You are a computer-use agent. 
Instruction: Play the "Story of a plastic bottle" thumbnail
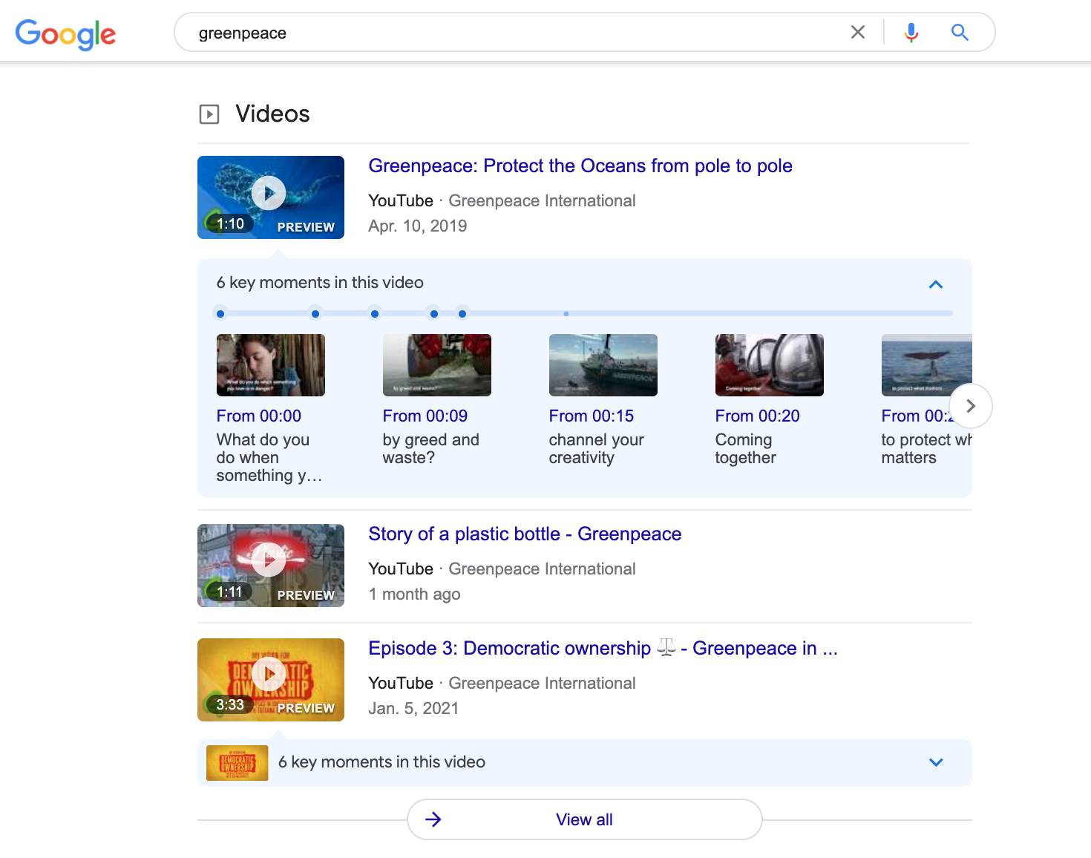[x=269, y=561]
